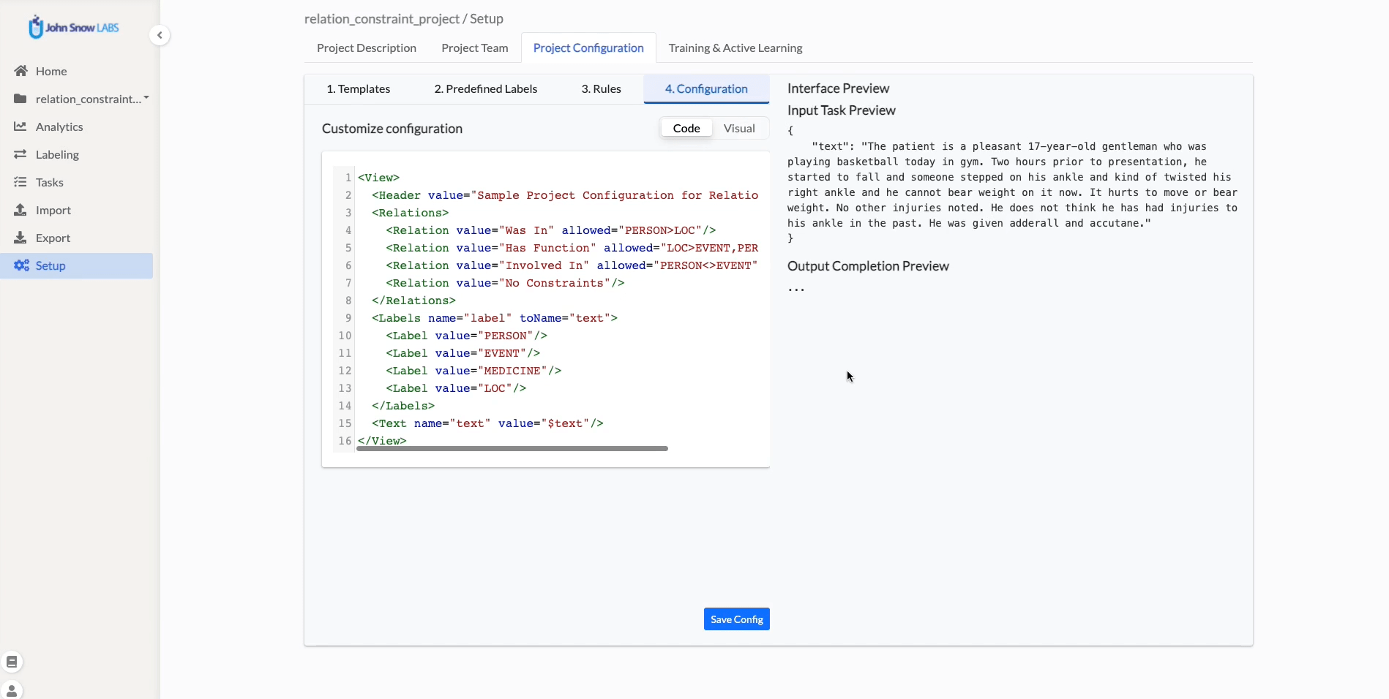This screenshot has height=699, width=1389.
Task: Click the Label value="EVENT" line
Action: tap(463, 353)
